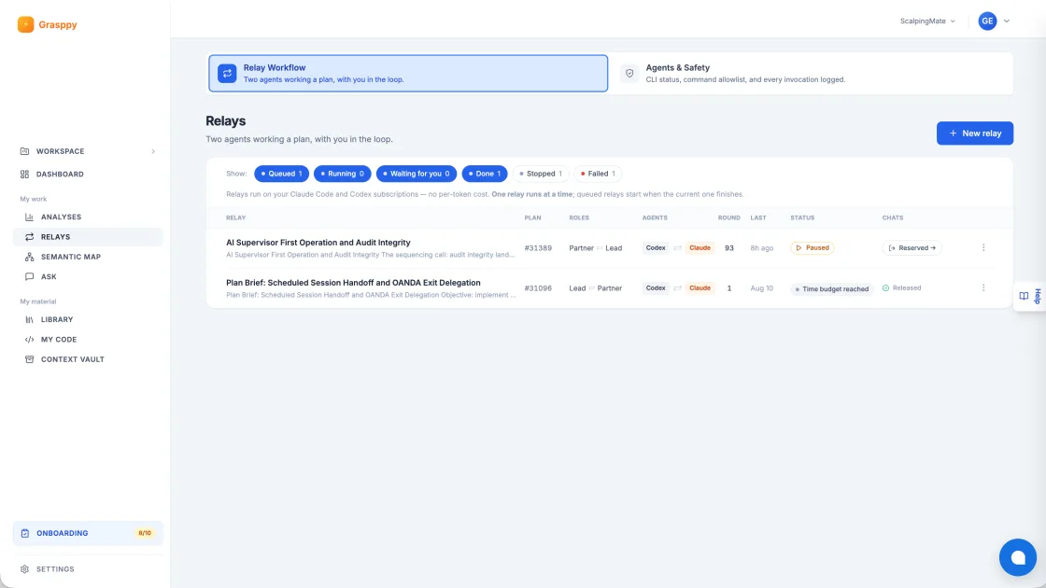Open row menu for Plan Brief relay
The width and height of the screenshot is (1046, 588).
[x=983, y=288]
